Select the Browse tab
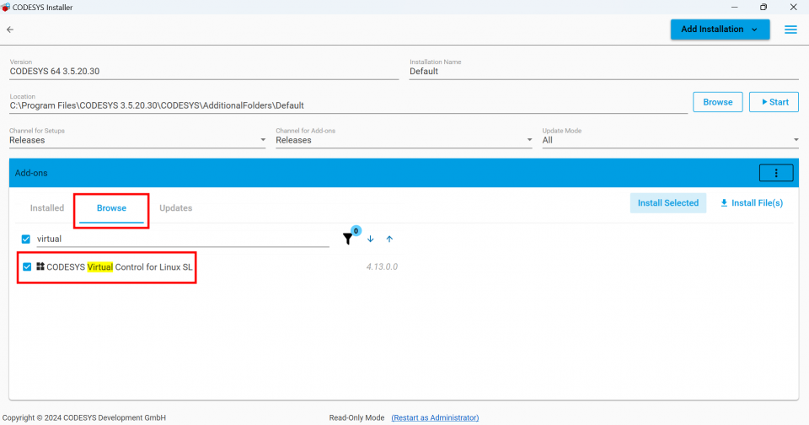Screen dimensions: 809x425 pos(111,208)
